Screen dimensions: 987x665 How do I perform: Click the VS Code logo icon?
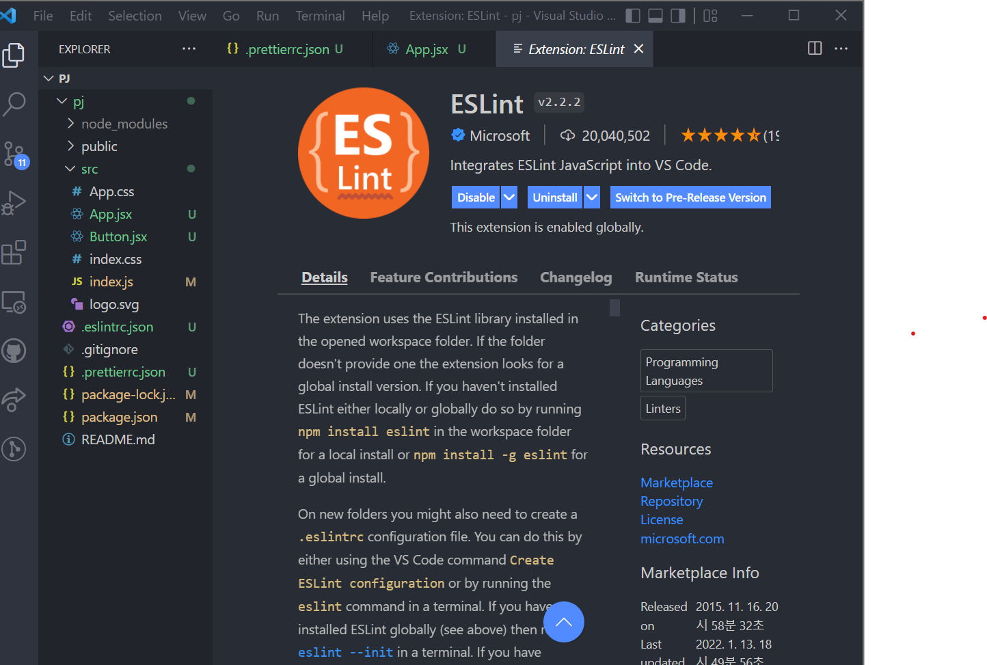click(8, 15)
